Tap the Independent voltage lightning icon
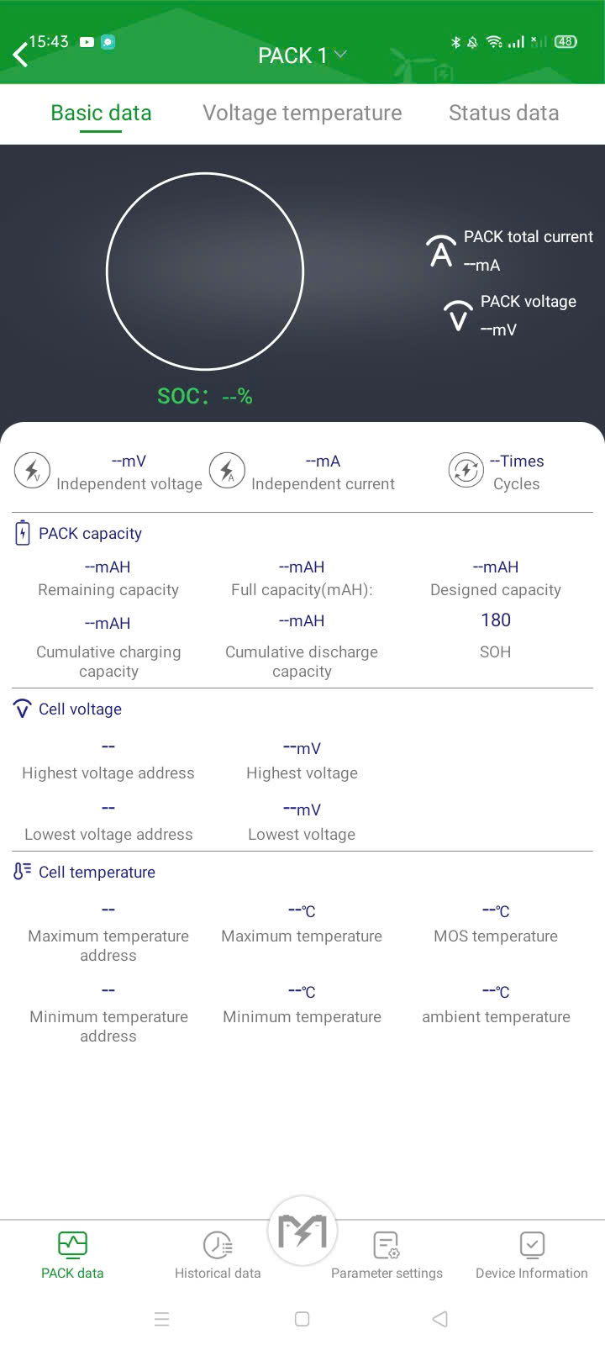This screenshot has width=605, height=1345. coord(32,471)
